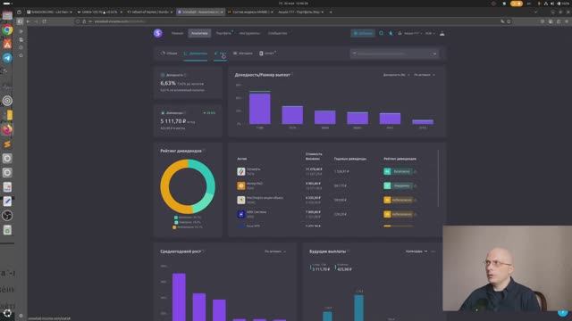Click the light teal legend swatch under donut
572x321 pixels.
(x=176, y=222)
